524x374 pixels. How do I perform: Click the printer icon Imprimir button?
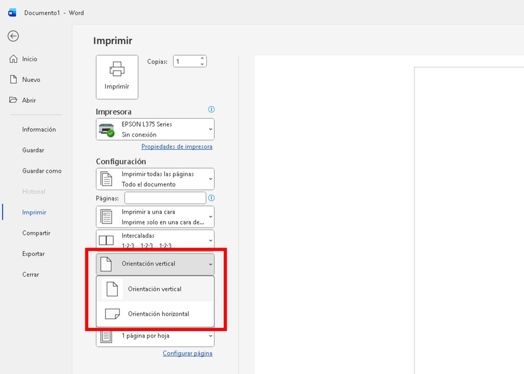tap(117, 77)
